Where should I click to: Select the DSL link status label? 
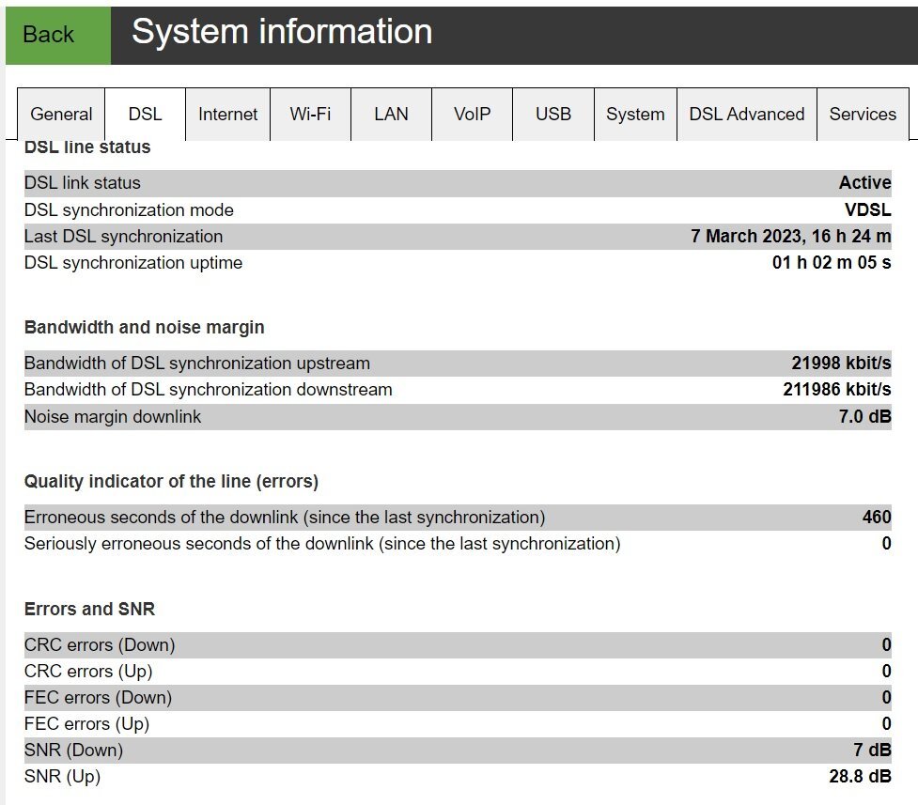[x=83, y=182]
